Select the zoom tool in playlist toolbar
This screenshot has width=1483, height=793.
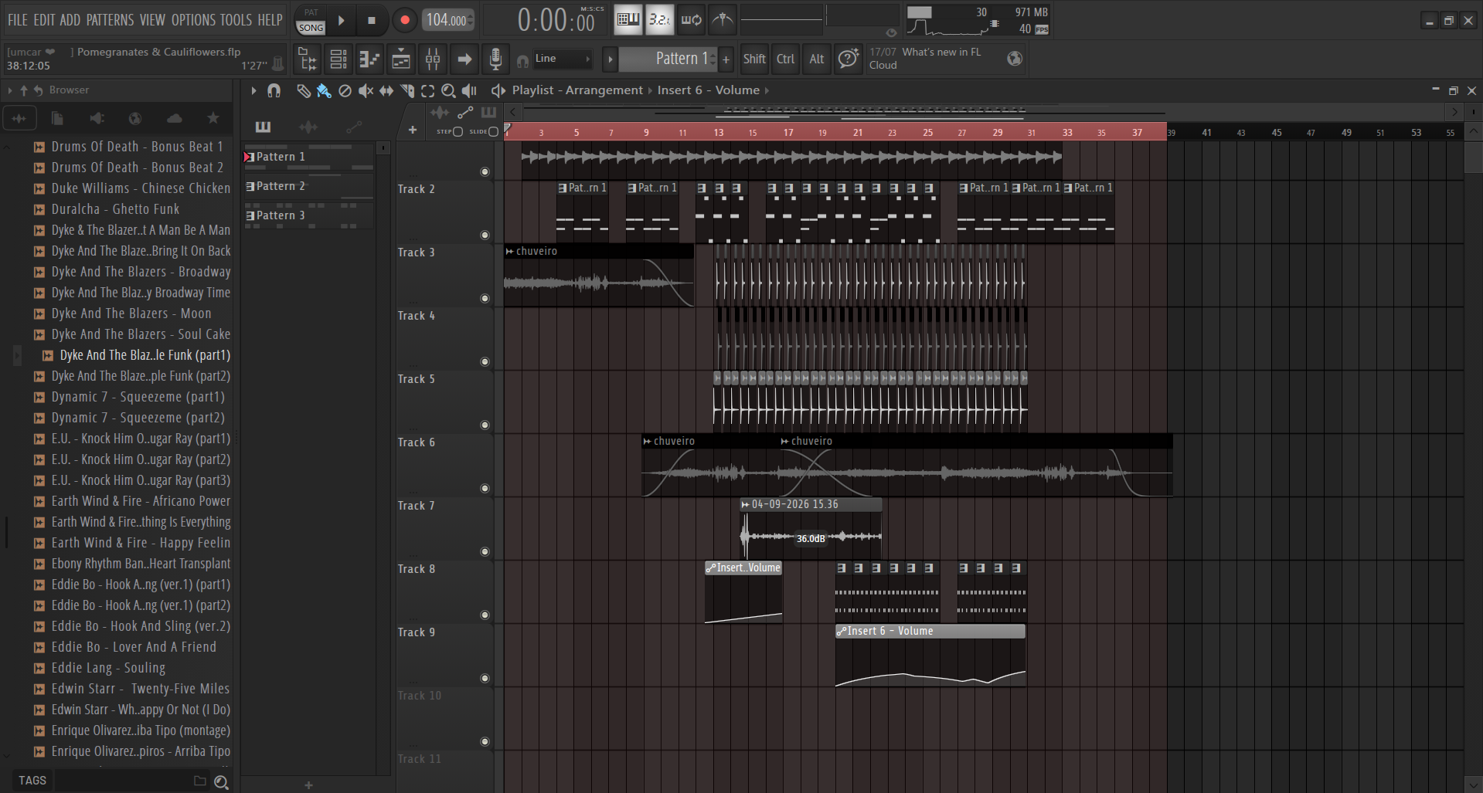click(448, 91)
